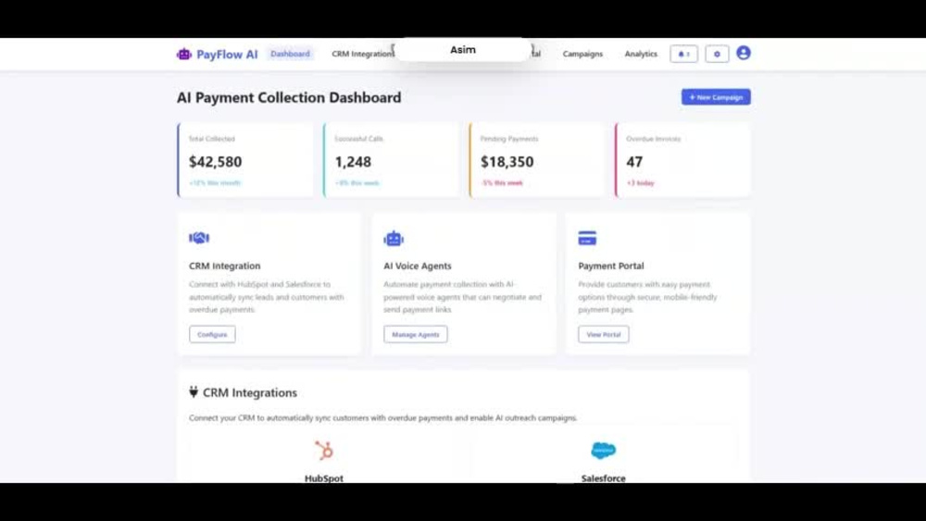Open the Analytics nav item

click(641, 54)
